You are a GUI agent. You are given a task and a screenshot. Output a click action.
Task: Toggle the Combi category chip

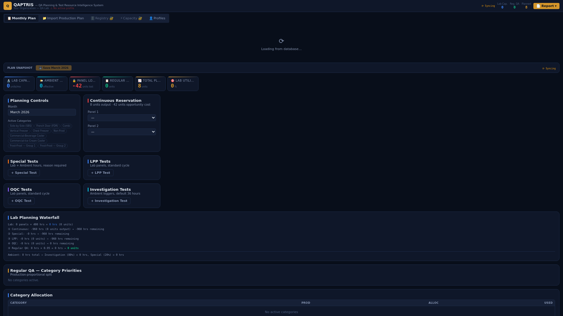(66, 126)
